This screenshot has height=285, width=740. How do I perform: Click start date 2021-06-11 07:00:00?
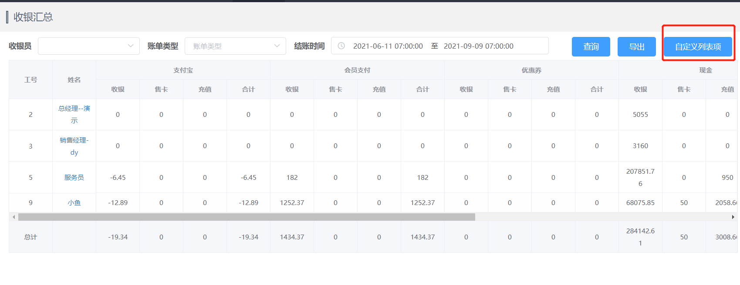[388, 46]
